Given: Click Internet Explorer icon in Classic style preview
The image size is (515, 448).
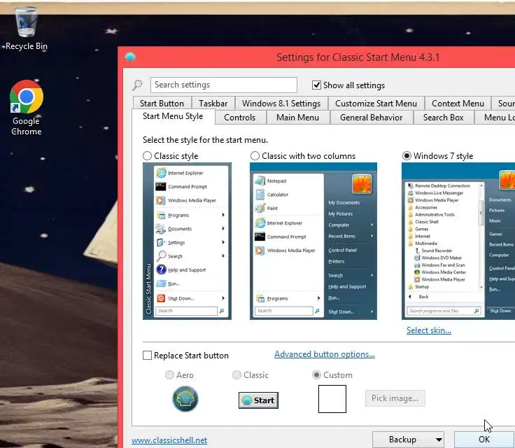Looking at the screenshot, I should [161, 173].
